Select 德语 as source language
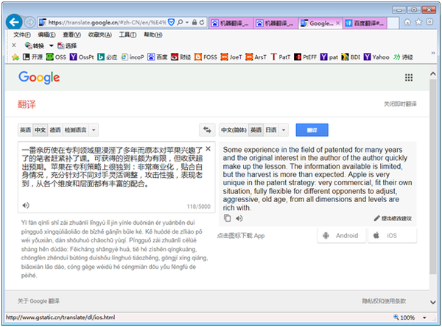The height and width of the screenshot is (327, 442). click(55, 130)
